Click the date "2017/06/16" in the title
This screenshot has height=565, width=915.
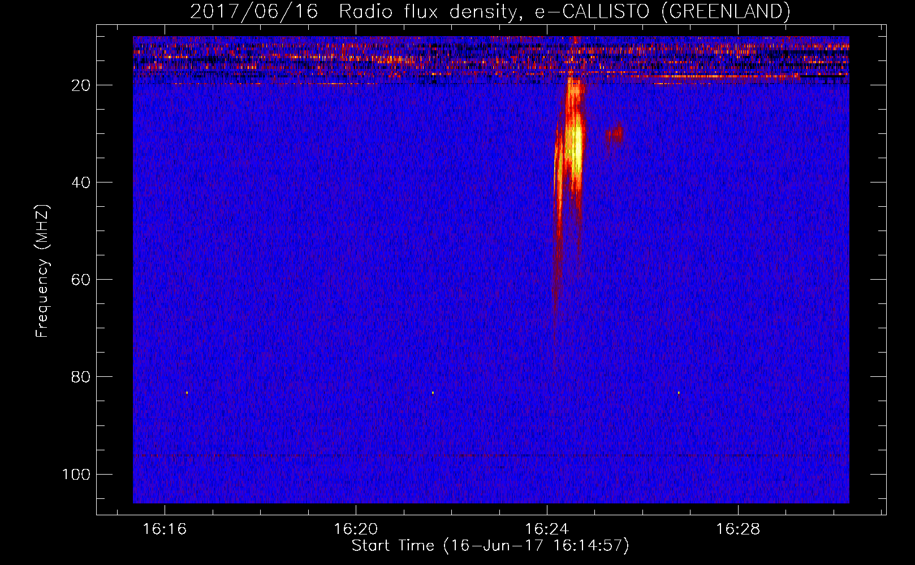point(254,12)
